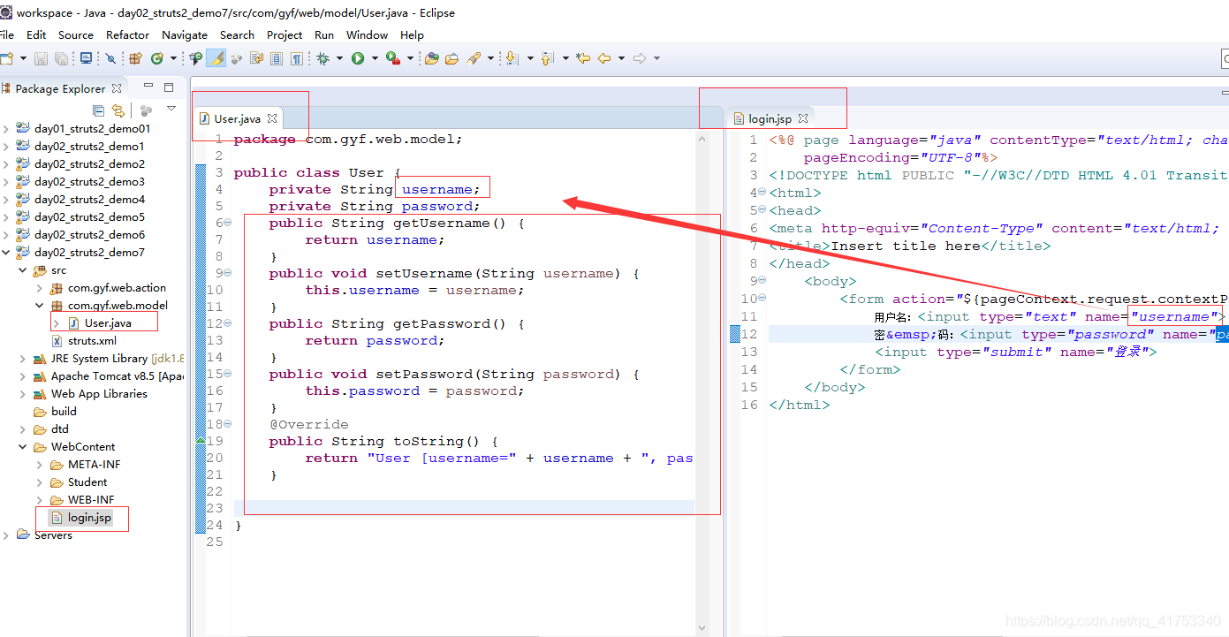Screen dimensions: 1229x637
Task: Fold the getPassword() method at line 12
Action: point(227,323)
